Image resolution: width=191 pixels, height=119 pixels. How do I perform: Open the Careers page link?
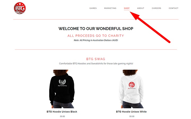pyautogui.click(x=157, y=8)
